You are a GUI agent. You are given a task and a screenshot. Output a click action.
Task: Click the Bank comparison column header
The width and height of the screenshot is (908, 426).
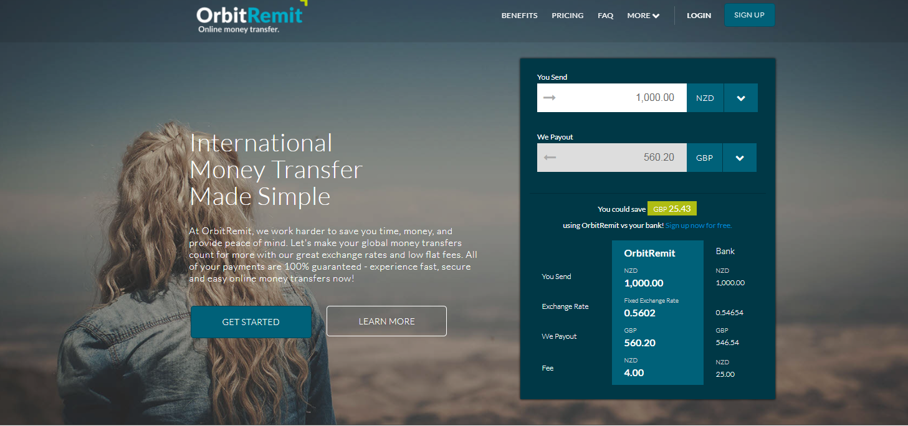(x=725, y=251)
